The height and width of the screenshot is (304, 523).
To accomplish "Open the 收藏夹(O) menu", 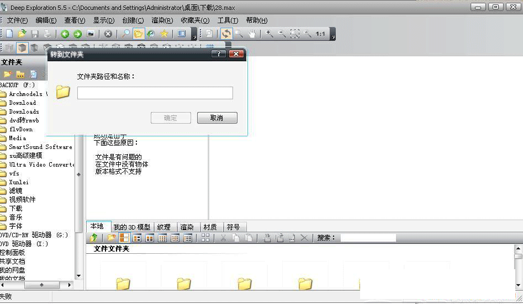I will click(x=195, y=20).
